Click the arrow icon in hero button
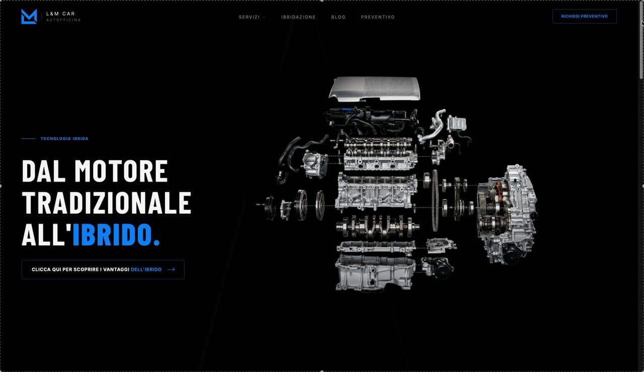644x372 pixels. [x=171, y=269]
